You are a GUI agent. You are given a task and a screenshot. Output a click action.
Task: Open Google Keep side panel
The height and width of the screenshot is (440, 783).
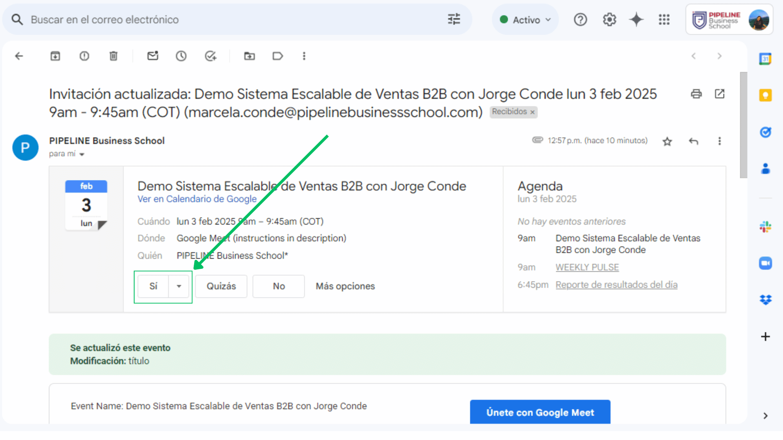point(765,95)
